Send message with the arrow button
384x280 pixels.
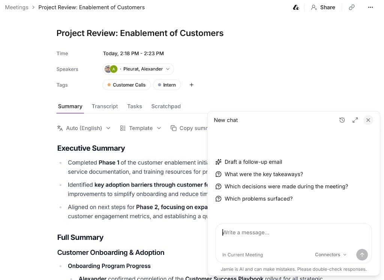pyautogui.click(x=362, y=255)
